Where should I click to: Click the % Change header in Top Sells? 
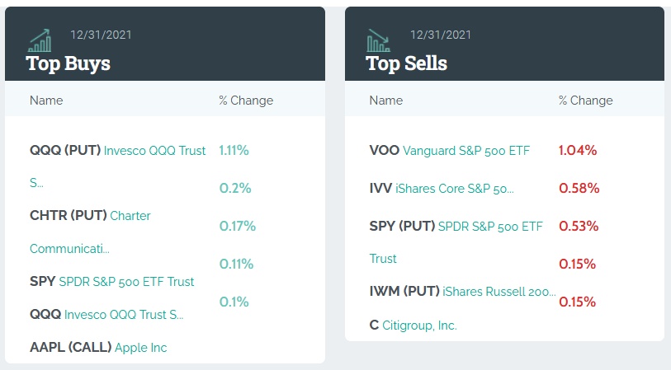click(586, 101)
